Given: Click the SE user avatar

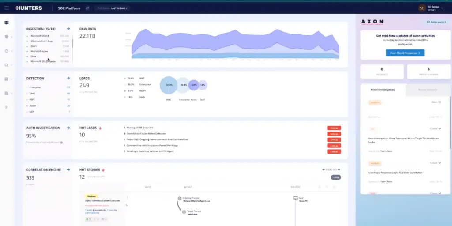Looking at the screenshot, I should (422, 8).
